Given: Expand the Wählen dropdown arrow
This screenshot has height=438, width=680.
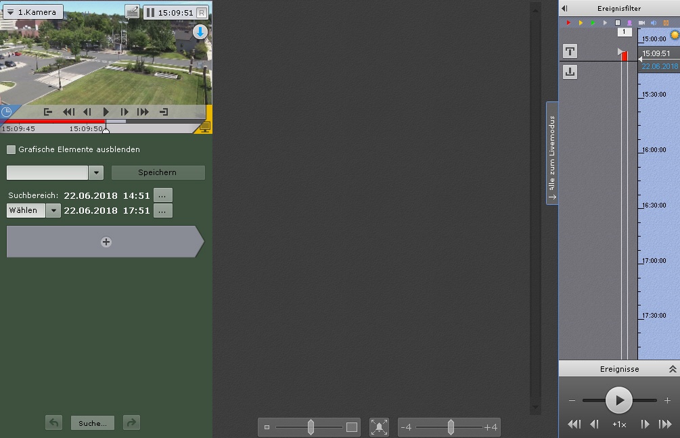Looking at the screenshot, I should click(x=54, y=210).
